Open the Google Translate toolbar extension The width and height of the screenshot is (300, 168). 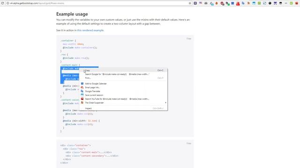243,3
